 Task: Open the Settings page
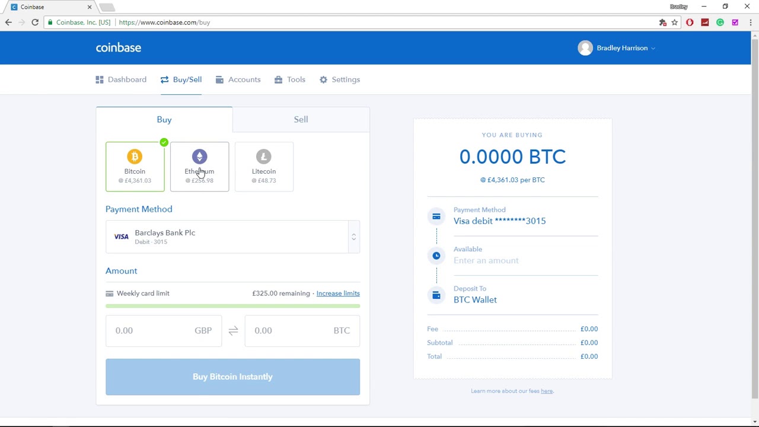click(340, 79)
